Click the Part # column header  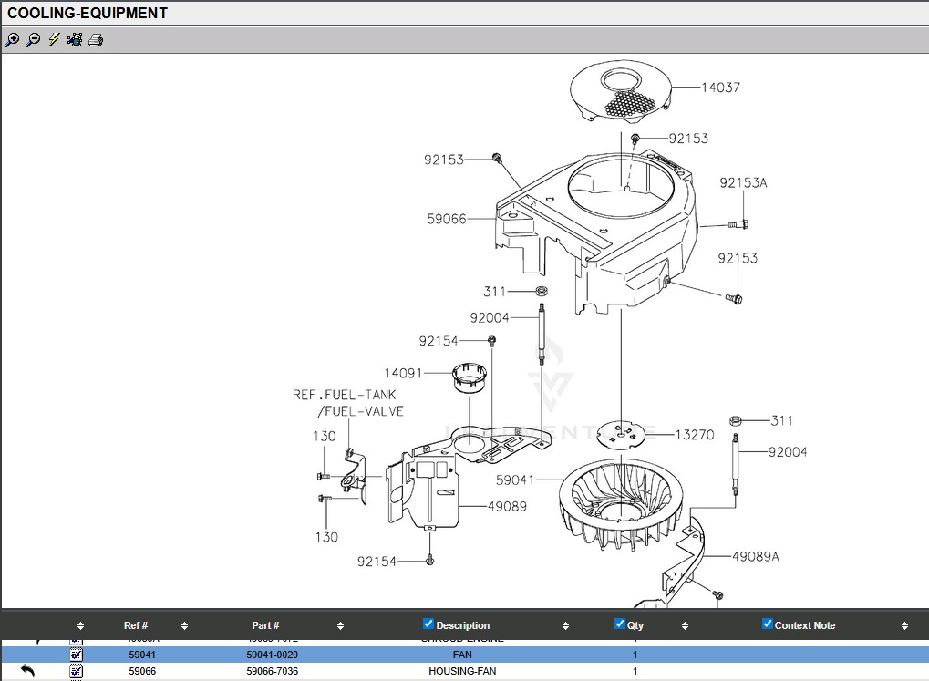265,625
